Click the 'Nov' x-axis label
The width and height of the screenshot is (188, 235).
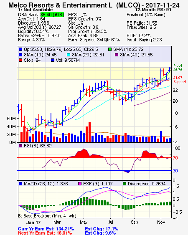click(161, 222)
